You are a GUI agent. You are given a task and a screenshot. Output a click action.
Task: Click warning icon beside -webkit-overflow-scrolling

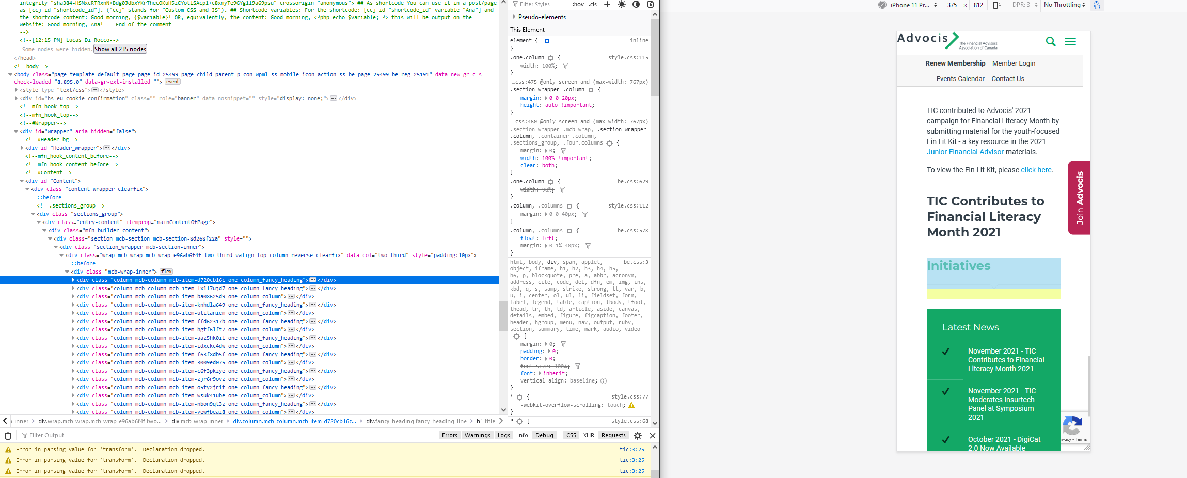631,405
